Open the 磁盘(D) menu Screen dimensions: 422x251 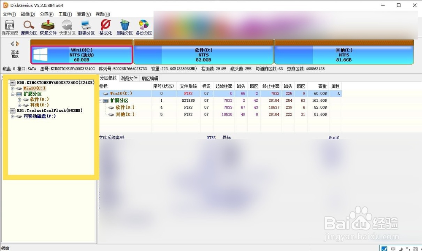[28, 14]
